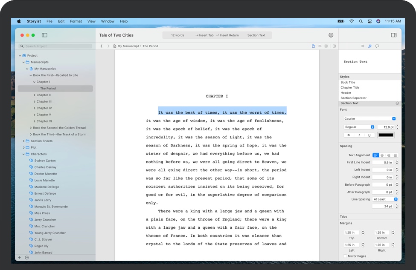
Task: Switch to index card grid view
Action: [326, 46]
